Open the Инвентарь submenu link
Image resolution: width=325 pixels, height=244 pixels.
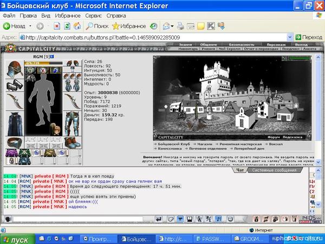tap(188, 49)
